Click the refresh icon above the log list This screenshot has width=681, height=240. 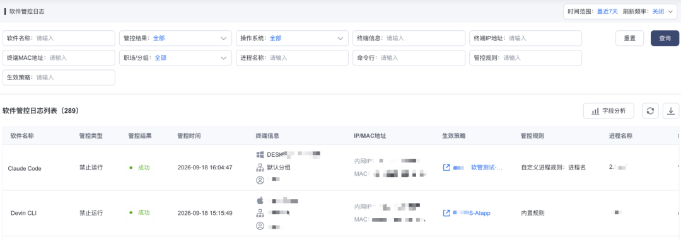[650, 111]
